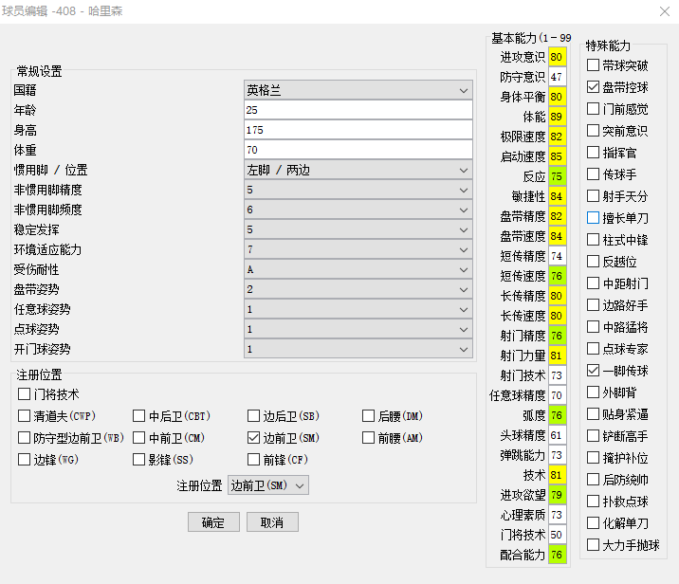Uncheck the 盘带控球 special ability
This screenshot has height=584, width=679.
click(x=594, y=87)
